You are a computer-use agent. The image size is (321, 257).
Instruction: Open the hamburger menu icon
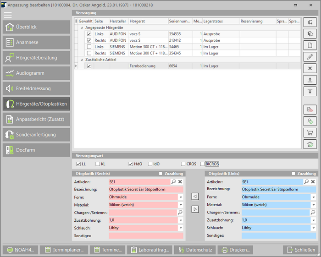pyautogui.click(x=8, y=15)
